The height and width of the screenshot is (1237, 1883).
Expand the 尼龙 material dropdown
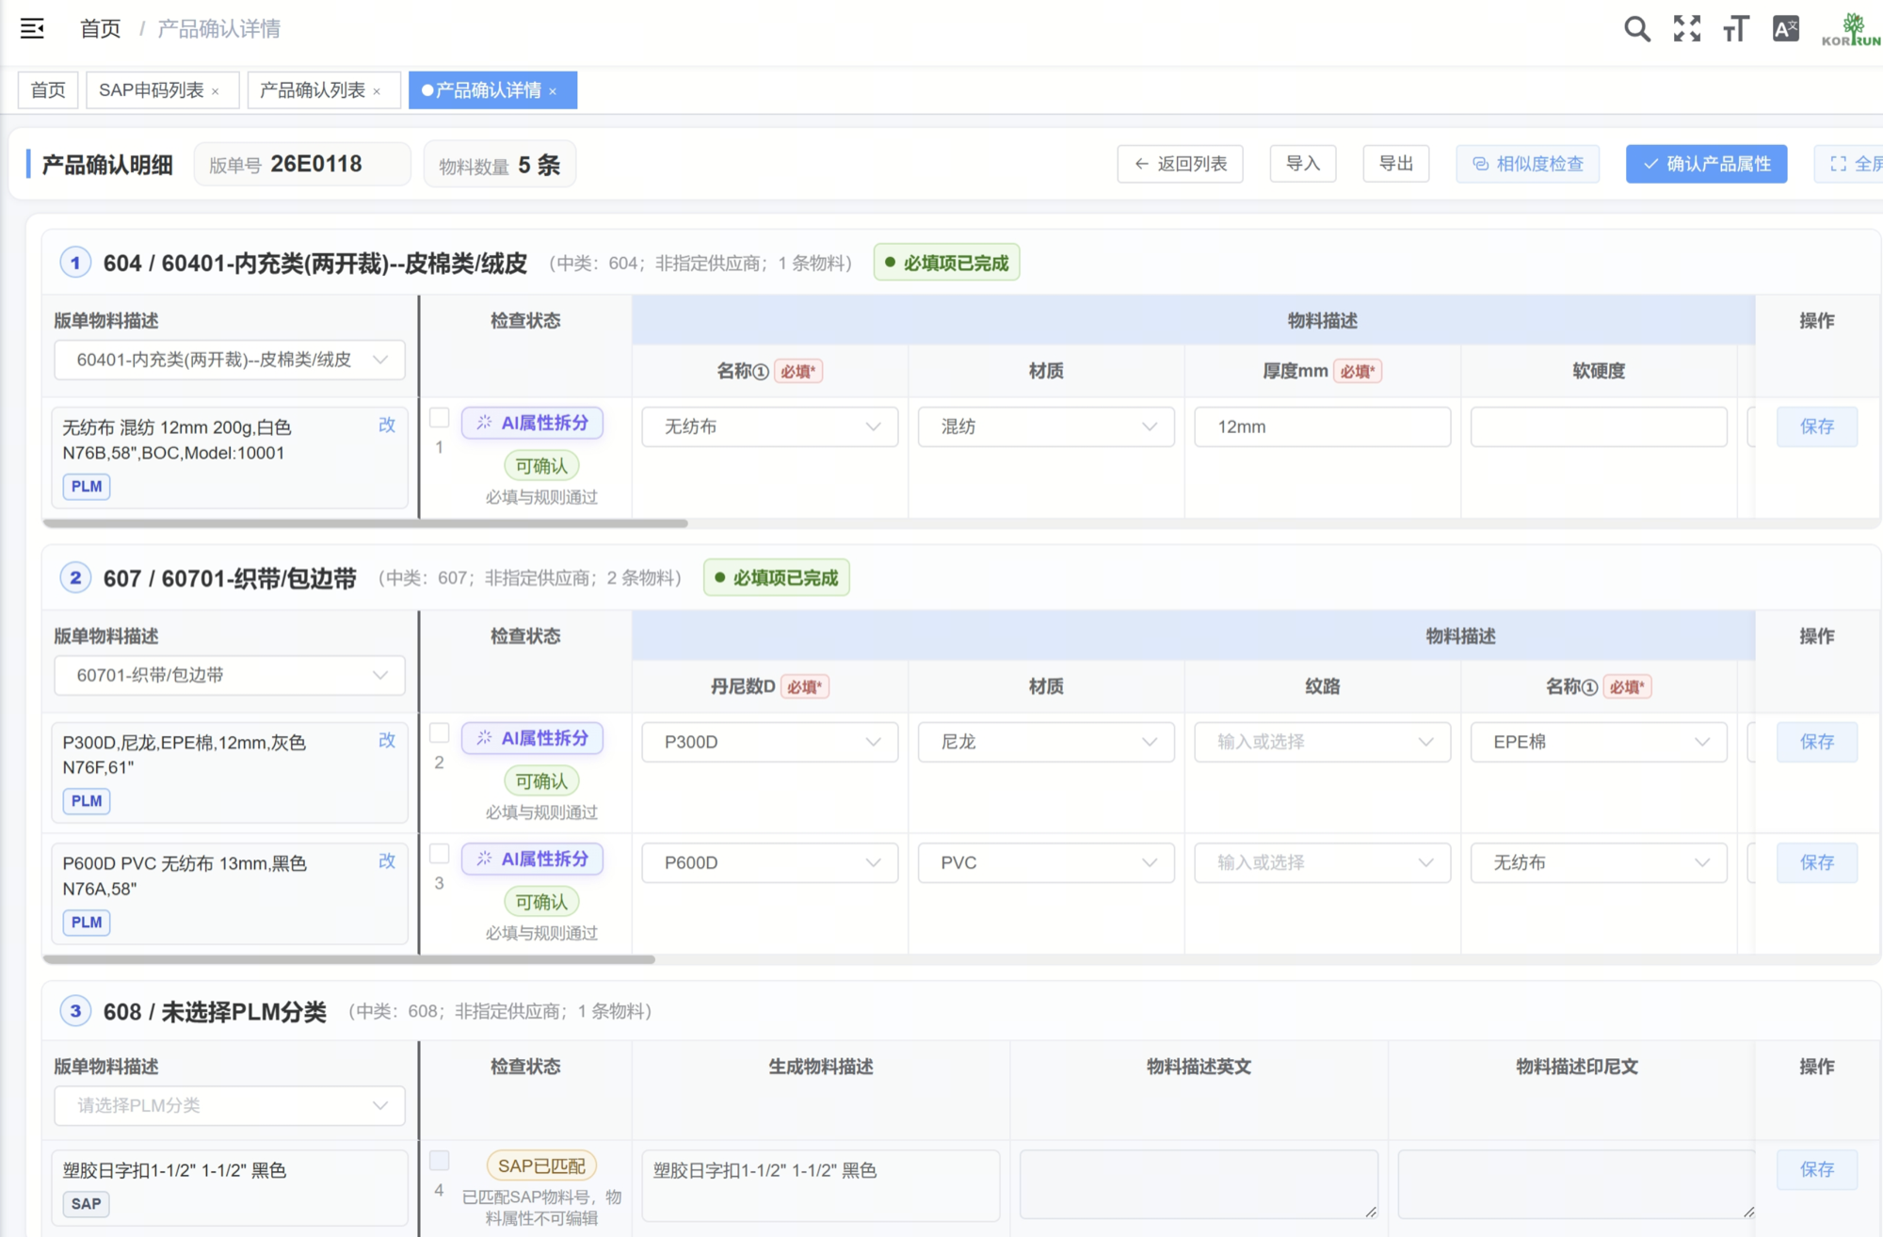(1046, 742)
